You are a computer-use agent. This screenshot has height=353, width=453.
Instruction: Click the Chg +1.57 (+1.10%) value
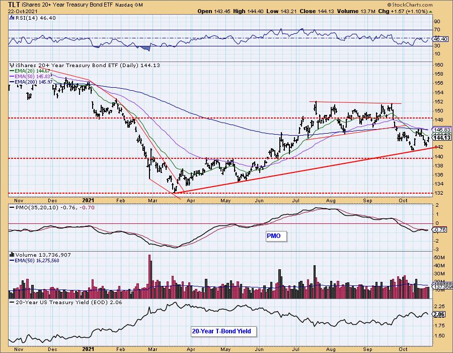[x=403, y=11]
